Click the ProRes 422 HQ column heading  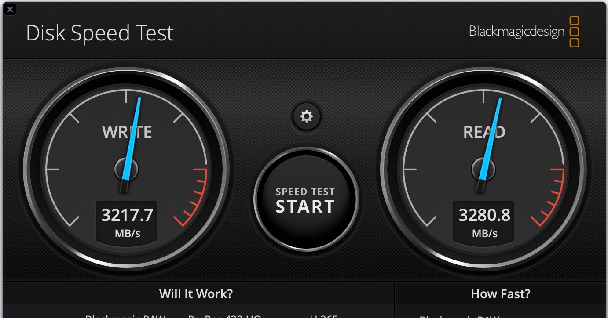point(225,316)
